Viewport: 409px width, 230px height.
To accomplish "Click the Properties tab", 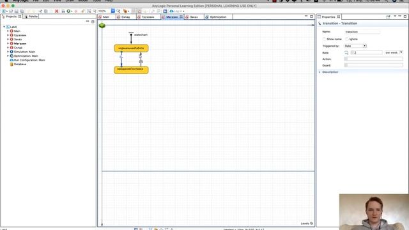I will 328,17.
